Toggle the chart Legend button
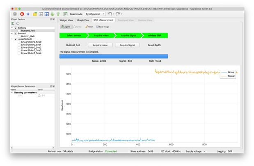Screen dimensions: 254x166 (x=66, y=27)
